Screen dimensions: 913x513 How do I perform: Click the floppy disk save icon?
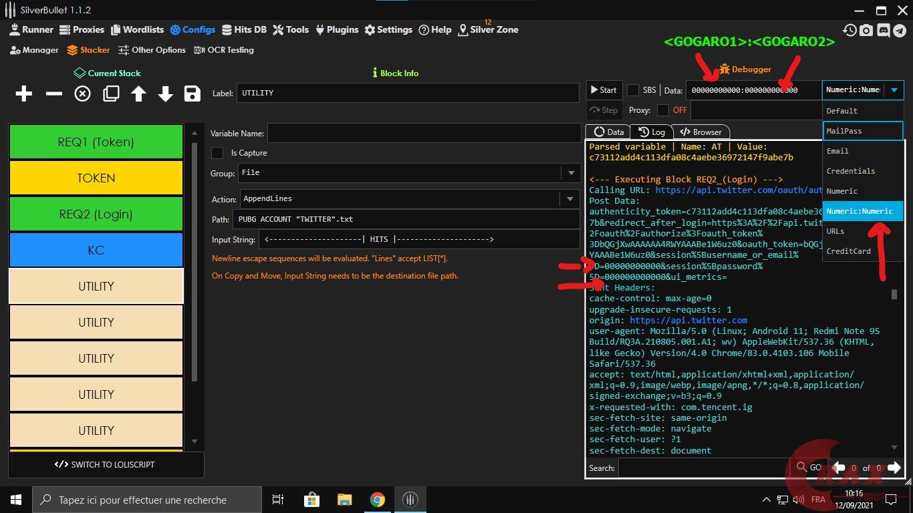192,94
